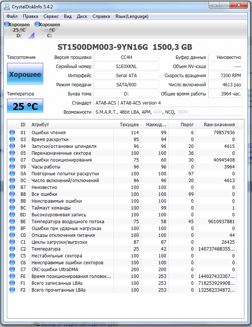Viewport: 252px width, 327px height.
Task: Open the Язык(Language) menu
Action: point(132,16)
